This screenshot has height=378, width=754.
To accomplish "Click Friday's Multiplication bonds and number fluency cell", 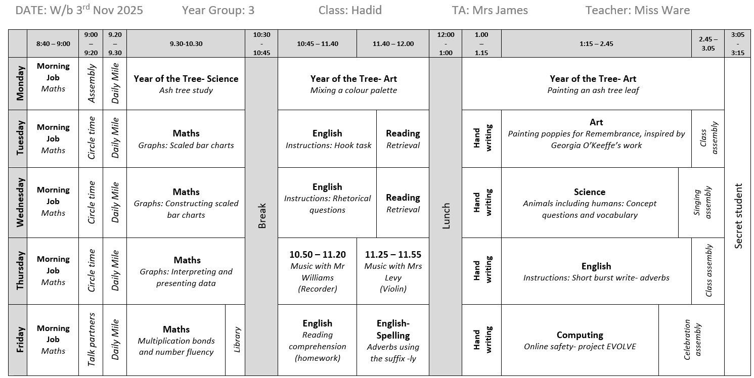I will (176, 340).
